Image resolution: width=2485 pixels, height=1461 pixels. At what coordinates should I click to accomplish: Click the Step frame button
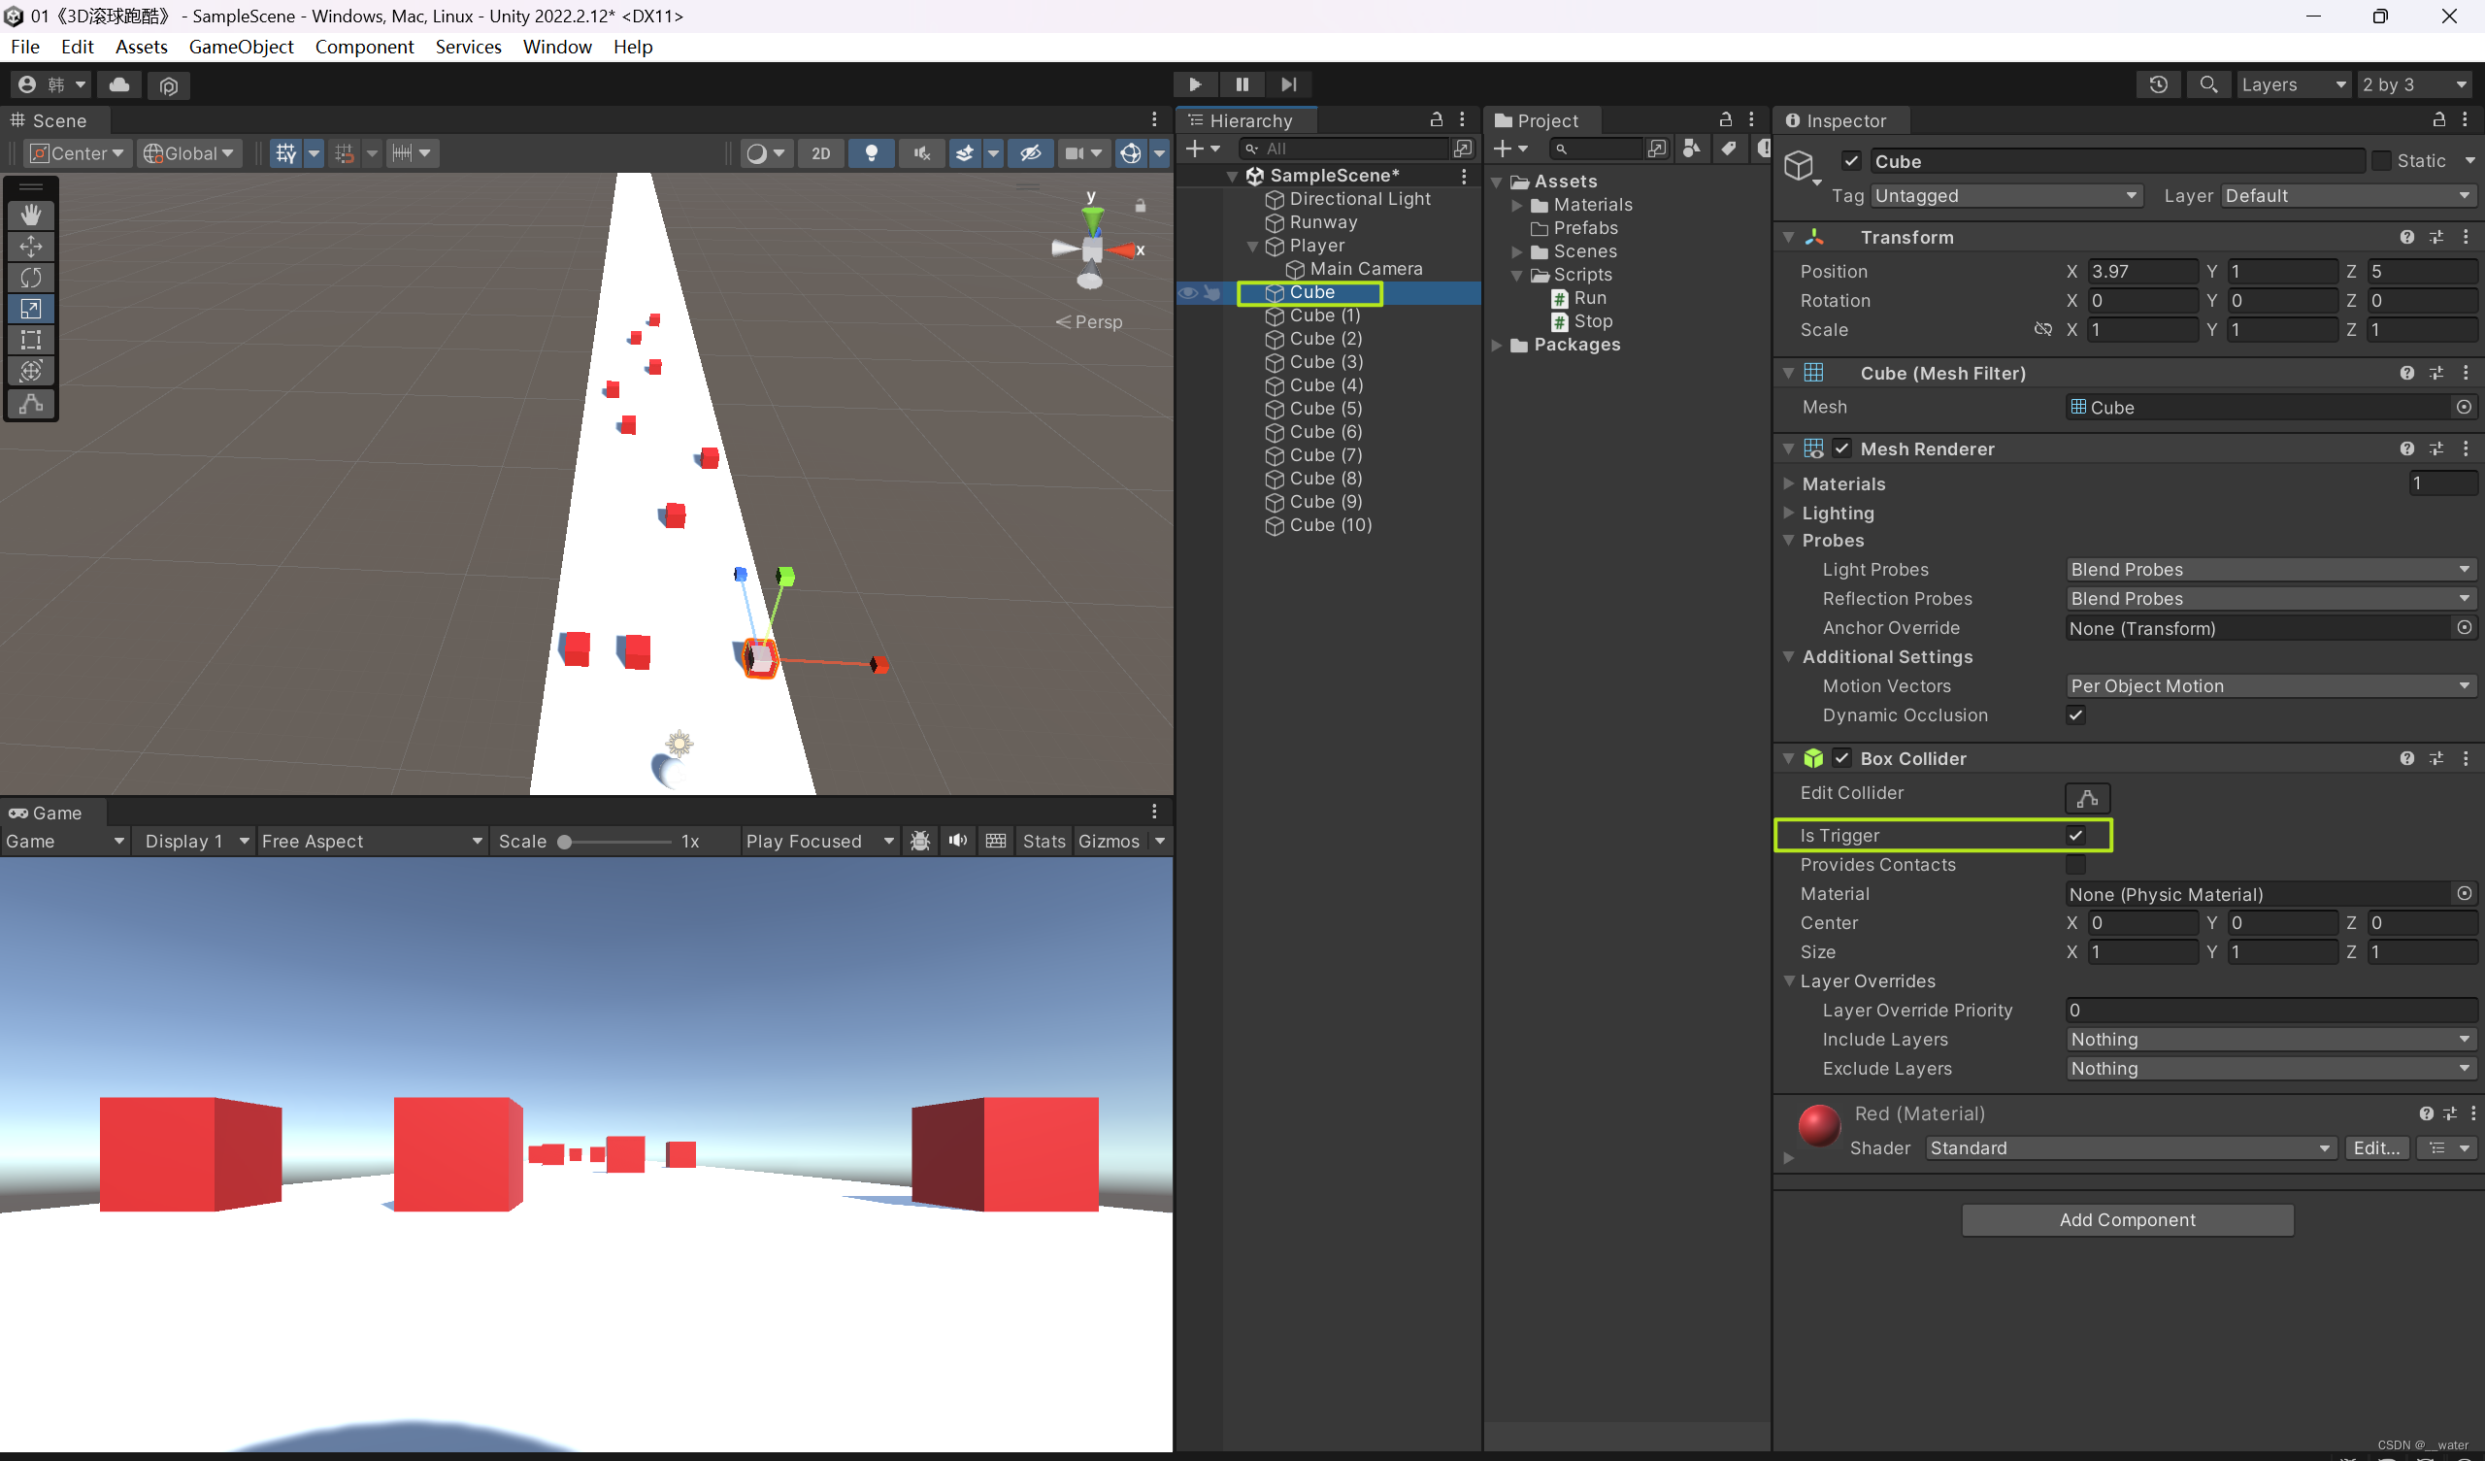click(x=1288, y=84)
